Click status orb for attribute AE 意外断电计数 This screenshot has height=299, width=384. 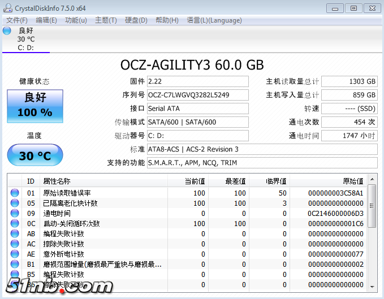[x=15, y=254]
